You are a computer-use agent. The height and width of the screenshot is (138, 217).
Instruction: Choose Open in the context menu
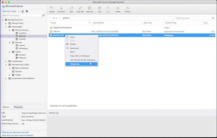pos(82,52)
